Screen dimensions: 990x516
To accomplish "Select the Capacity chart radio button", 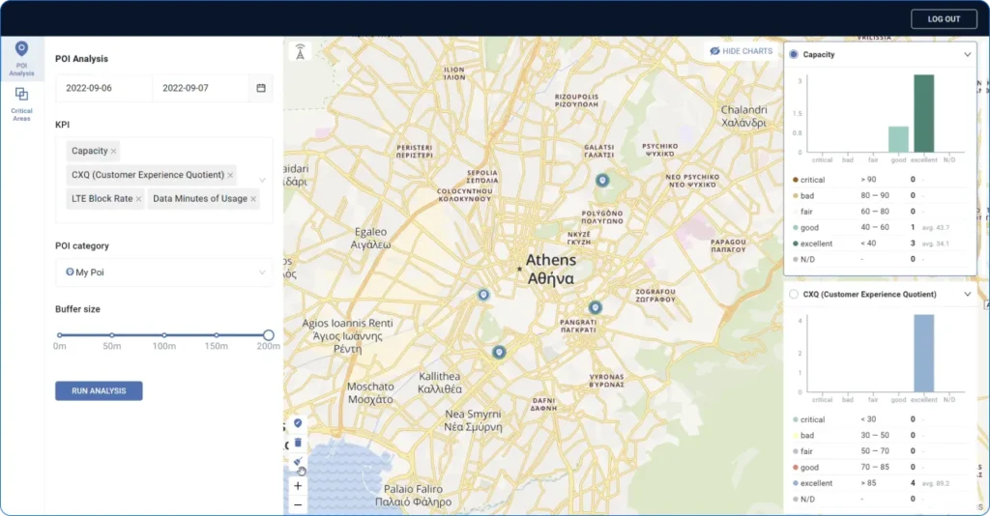I will click(794, 55).
